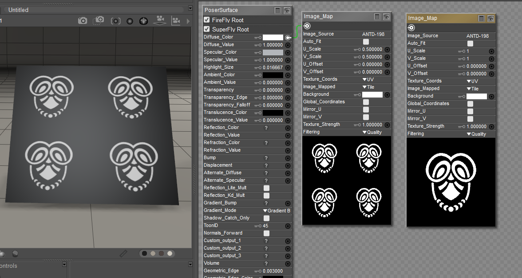Uncheck the SuperFly Root checkbox
Screen dimensions: 522x278
coord(207,29)
